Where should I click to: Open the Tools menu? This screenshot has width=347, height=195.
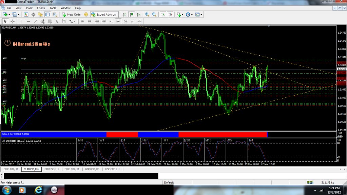[53, 8]
